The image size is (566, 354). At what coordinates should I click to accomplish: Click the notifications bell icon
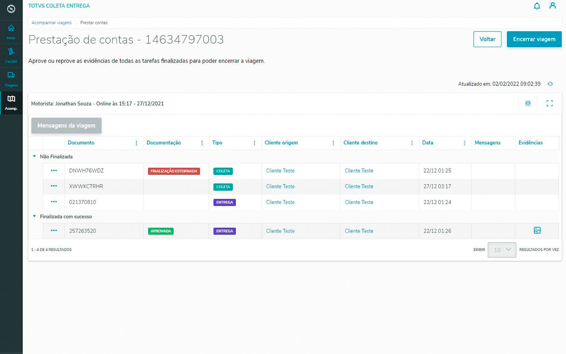tap(537, 6)
